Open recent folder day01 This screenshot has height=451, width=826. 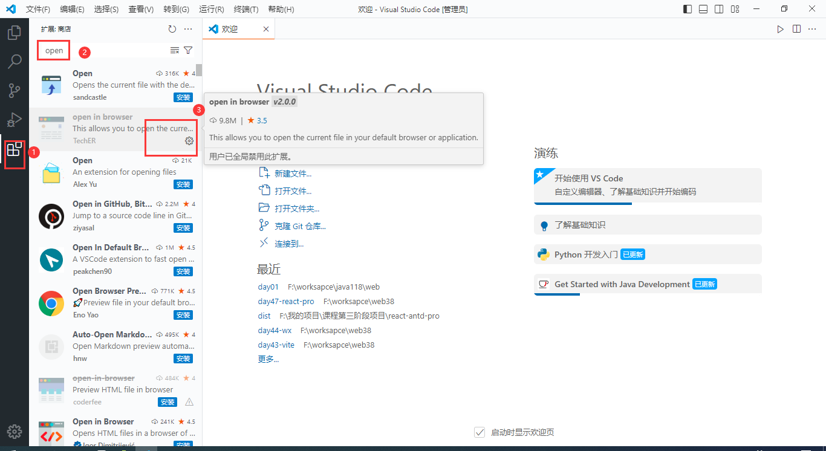coord(268,287)
